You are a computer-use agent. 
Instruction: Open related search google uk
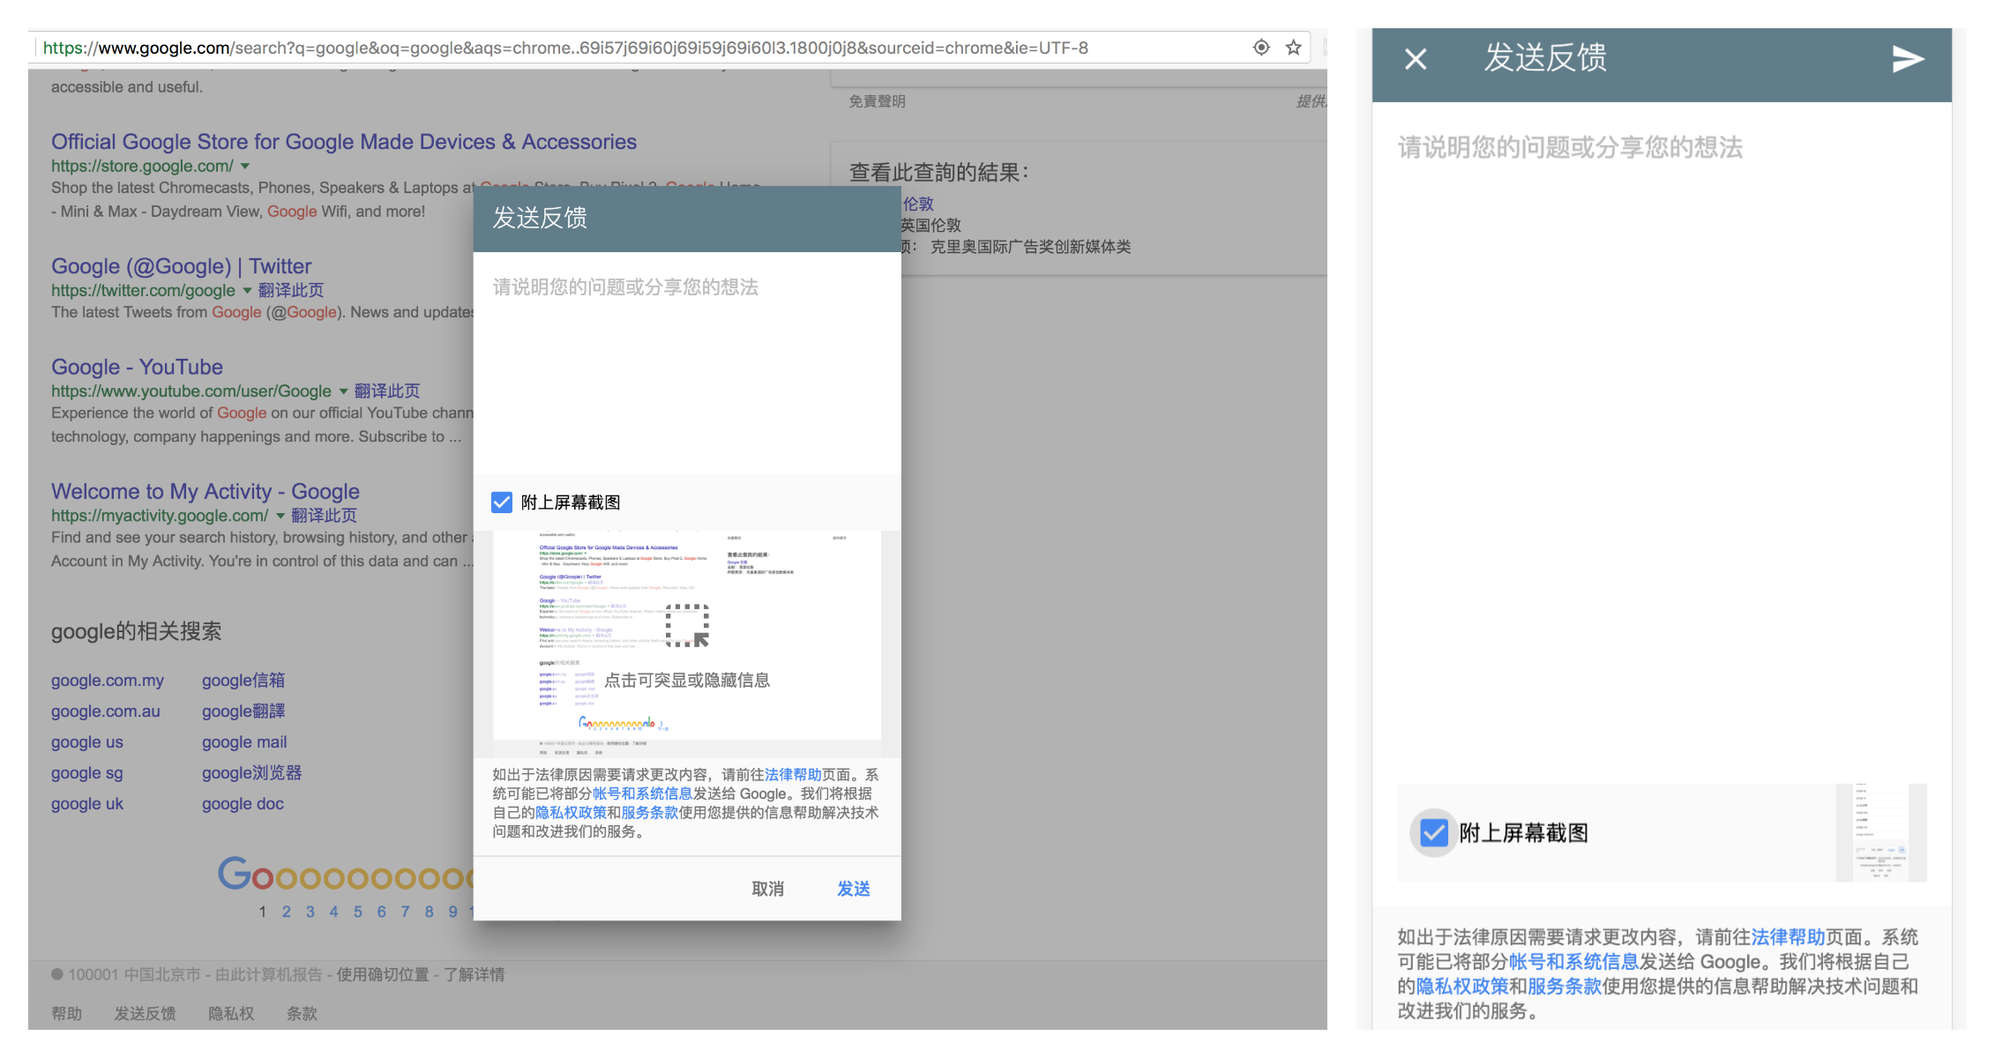(x=87, y=804)
